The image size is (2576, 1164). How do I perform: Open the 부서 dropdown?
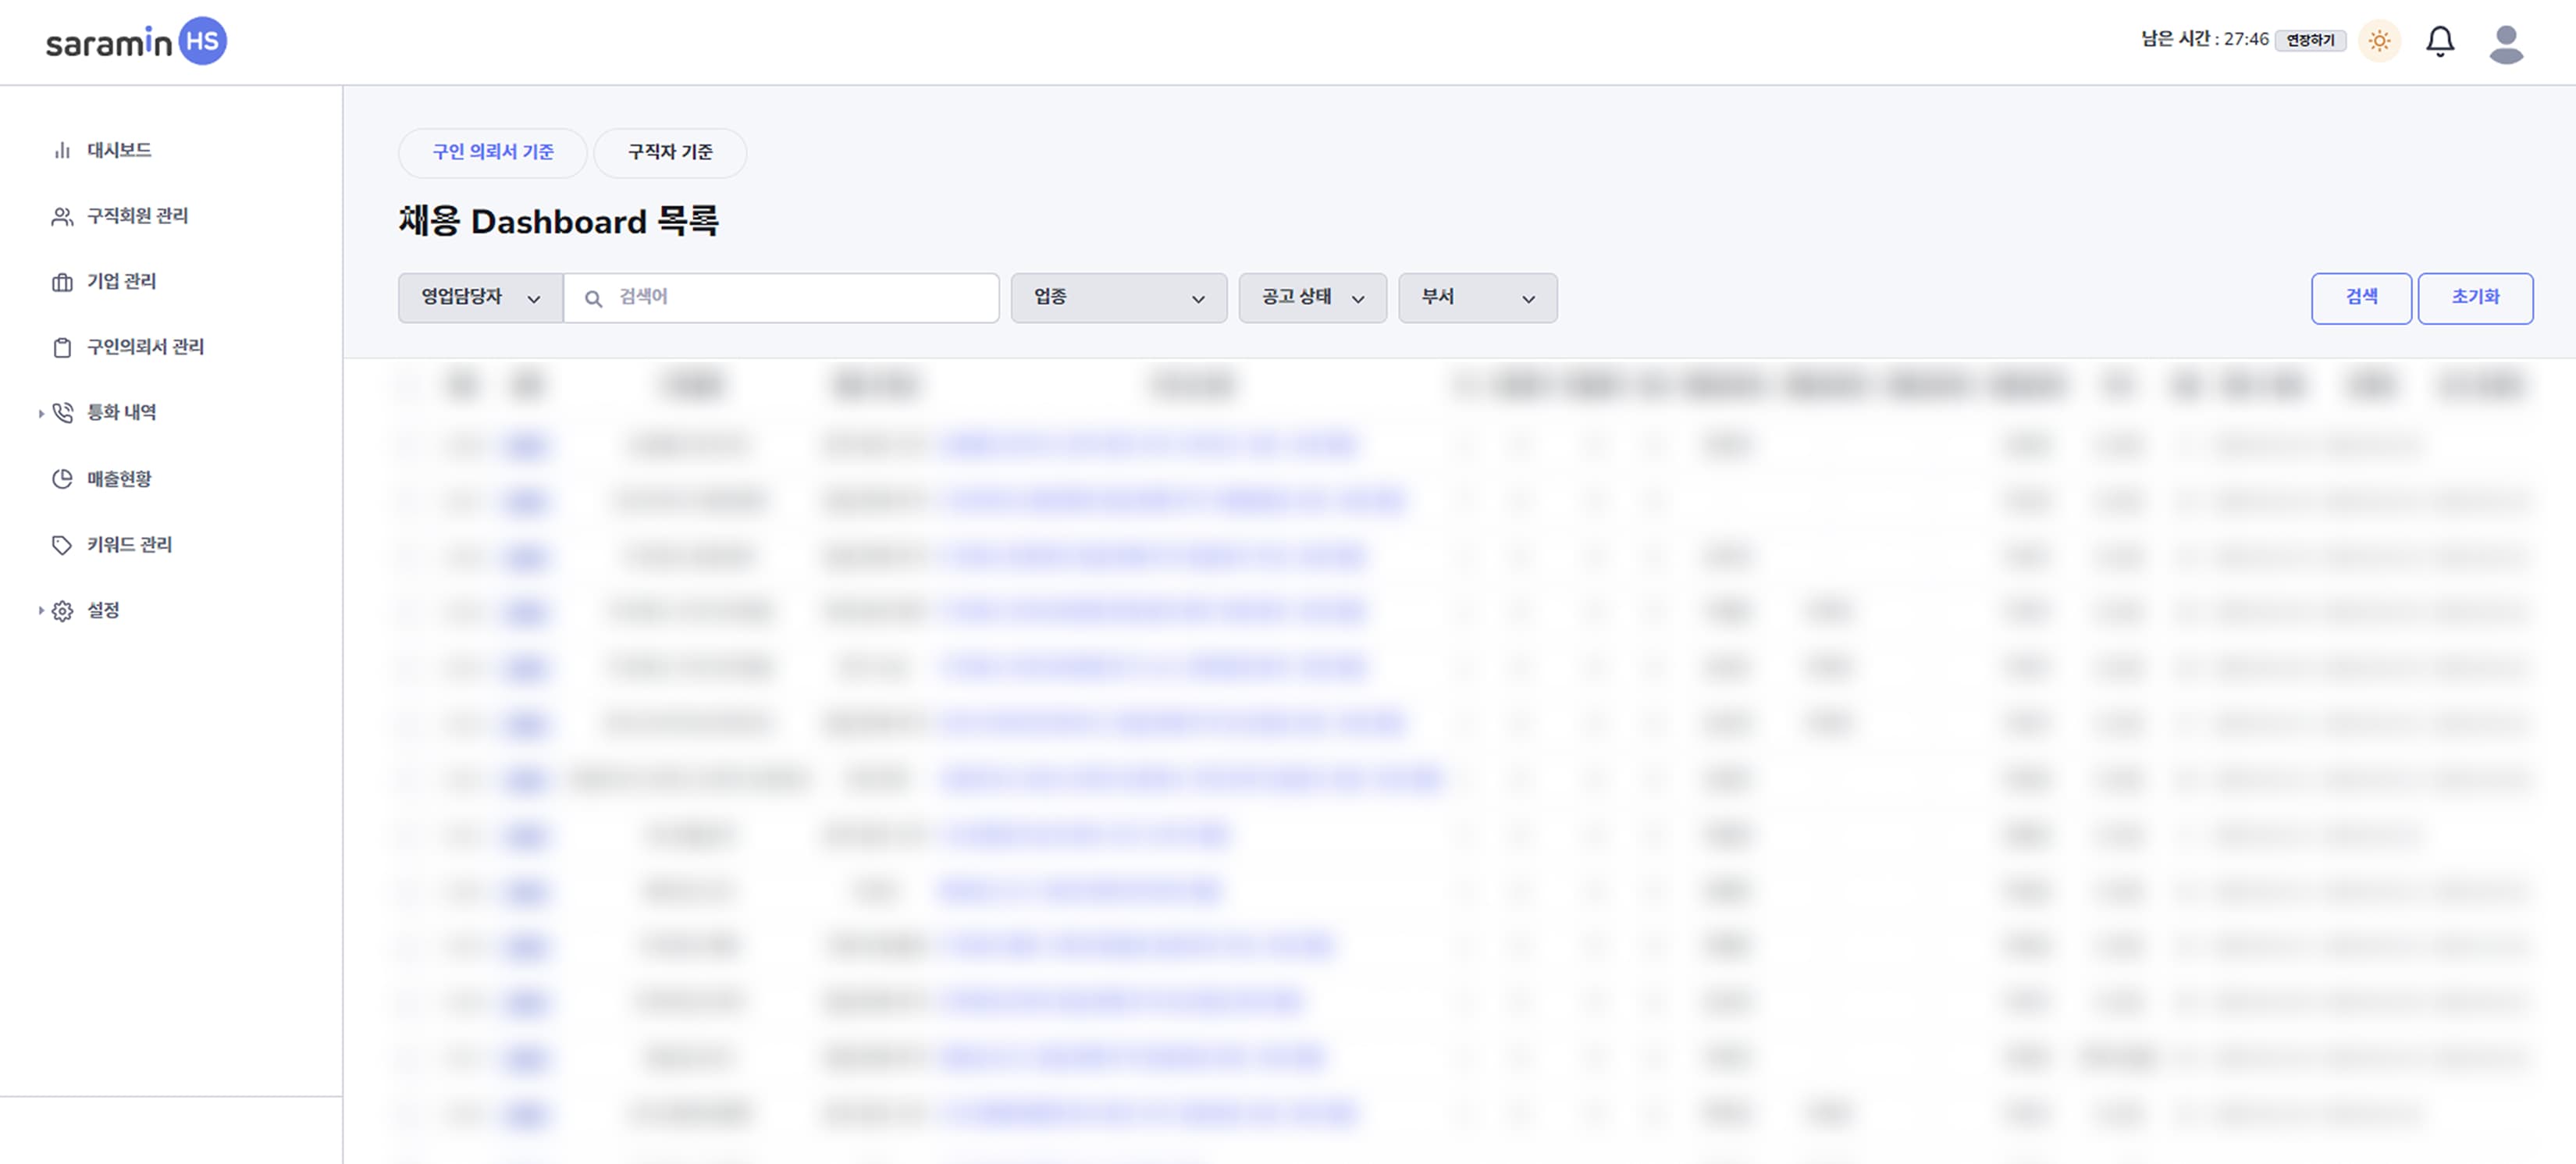click(1477, 298)
